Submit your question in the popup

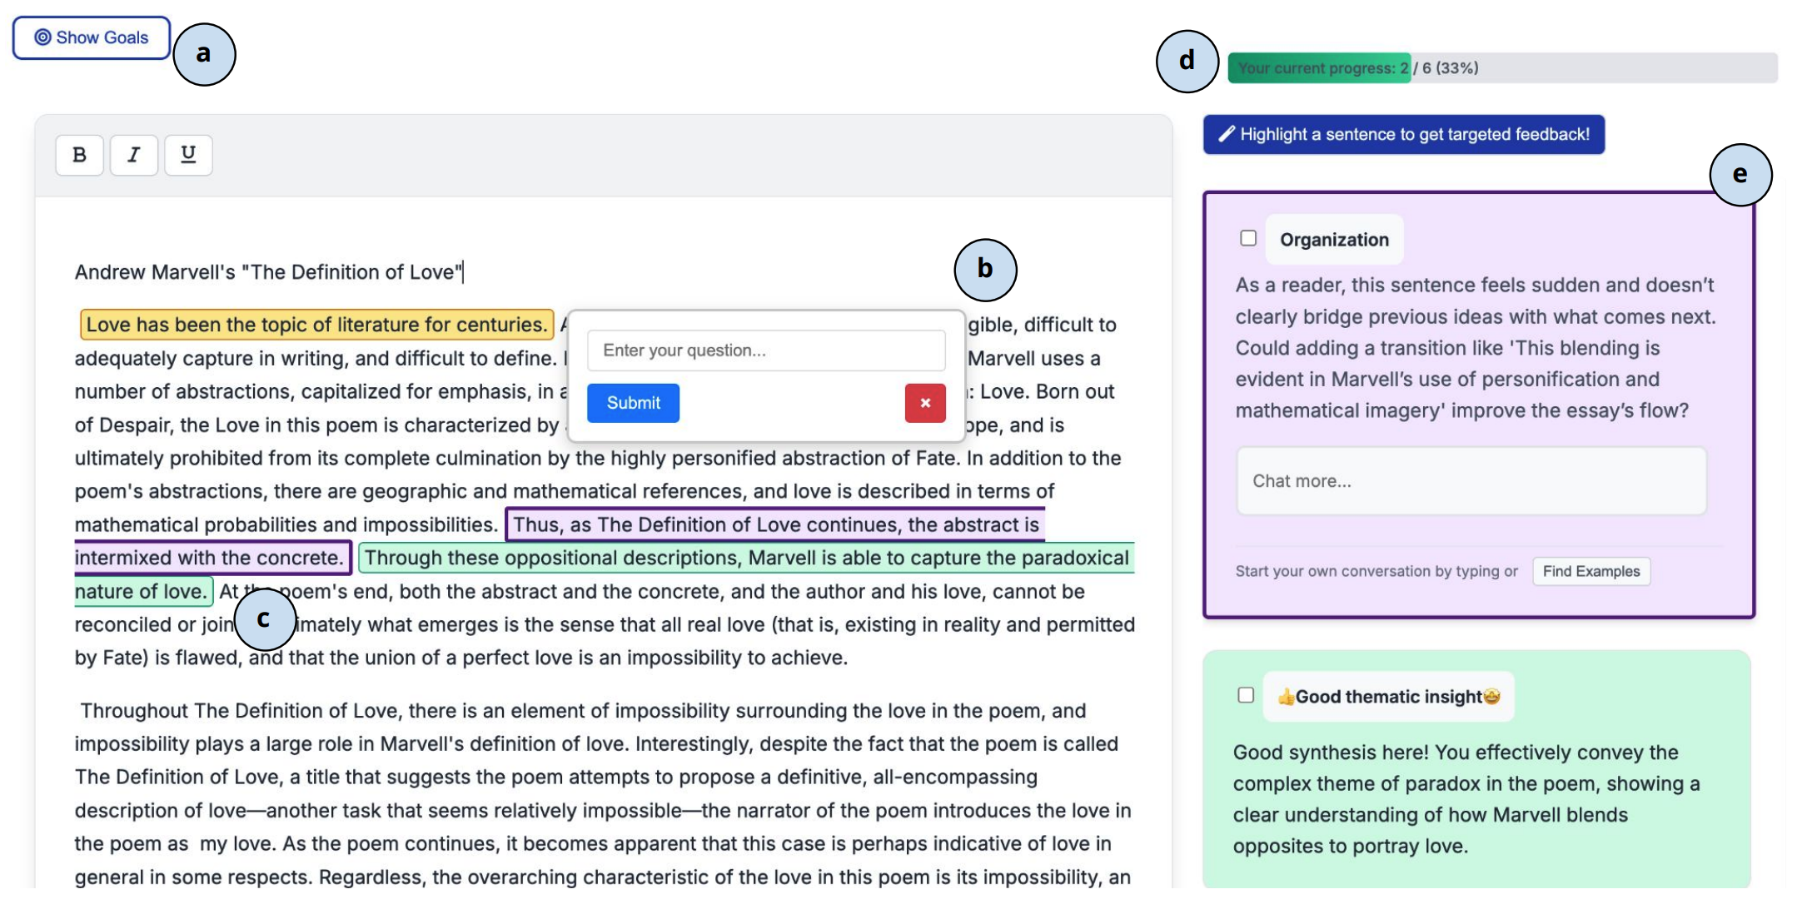[632, 403]
